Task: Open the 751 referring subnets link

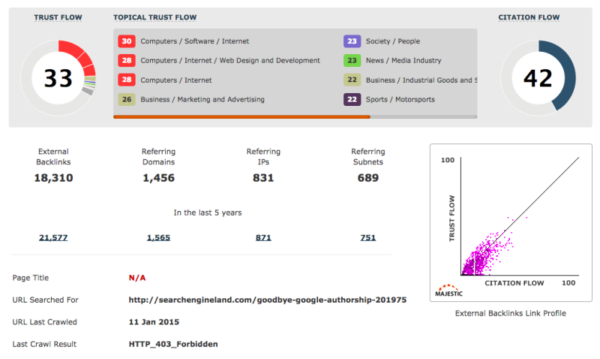Action: [367, 237]
